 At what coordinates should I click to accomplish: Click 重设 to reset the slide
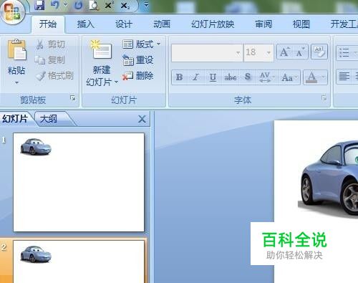pyautogui.click(x=138, y=60)
